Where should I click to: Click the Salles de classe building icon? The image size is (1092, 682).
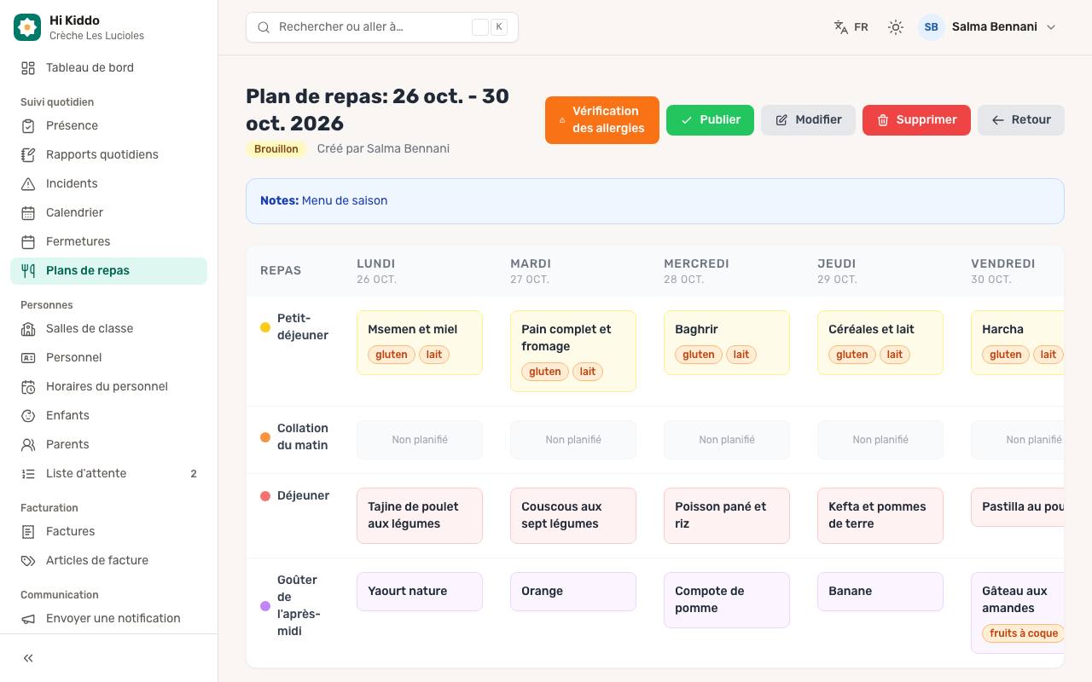pyautogui.click(x=28, y=329)
